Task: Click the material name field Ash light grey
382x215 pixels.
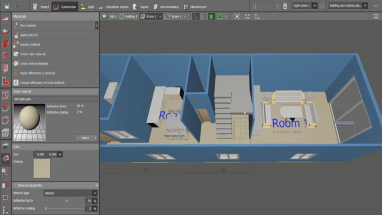Action: 55,99
